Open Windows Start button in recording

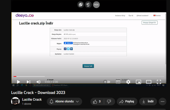14,85
